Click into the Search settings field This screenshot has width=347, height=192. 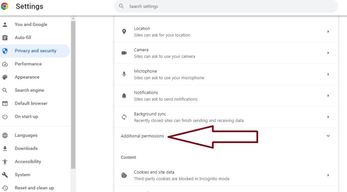226,6
